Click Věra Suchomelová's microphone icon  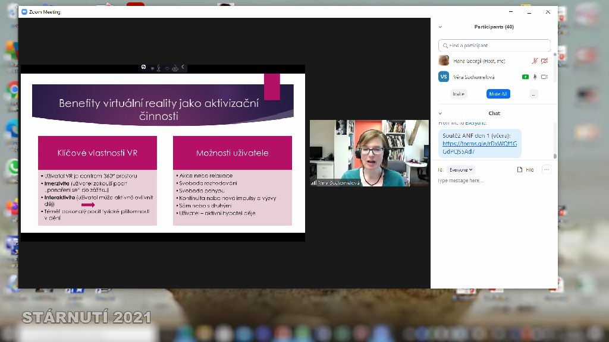point(535,77)
